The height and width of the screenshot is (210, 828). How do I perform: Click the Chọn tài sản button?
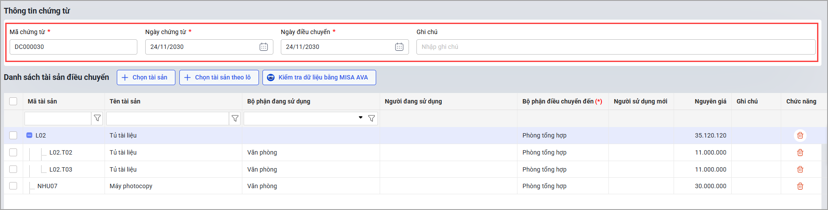point(146,77)
